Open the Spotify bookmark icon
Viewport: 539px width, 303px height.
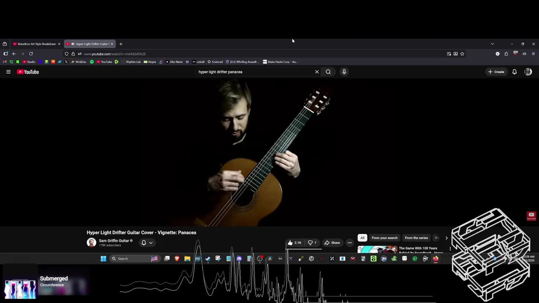point(92,62)
